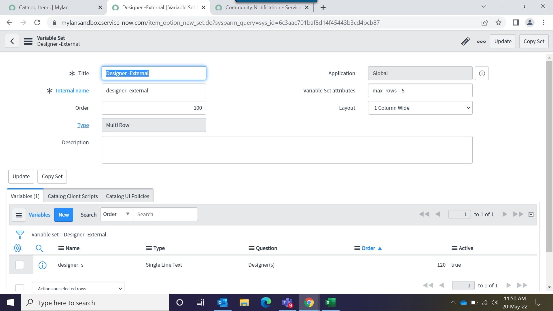Click the New button to create a variable
The height and width of the screenshot is (311, 553).
coord(63,215)
